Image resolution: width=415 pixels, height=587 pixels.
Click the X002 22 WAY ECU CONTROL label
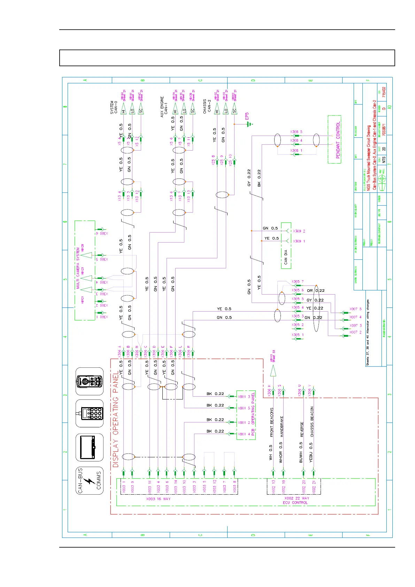point(295,501)
